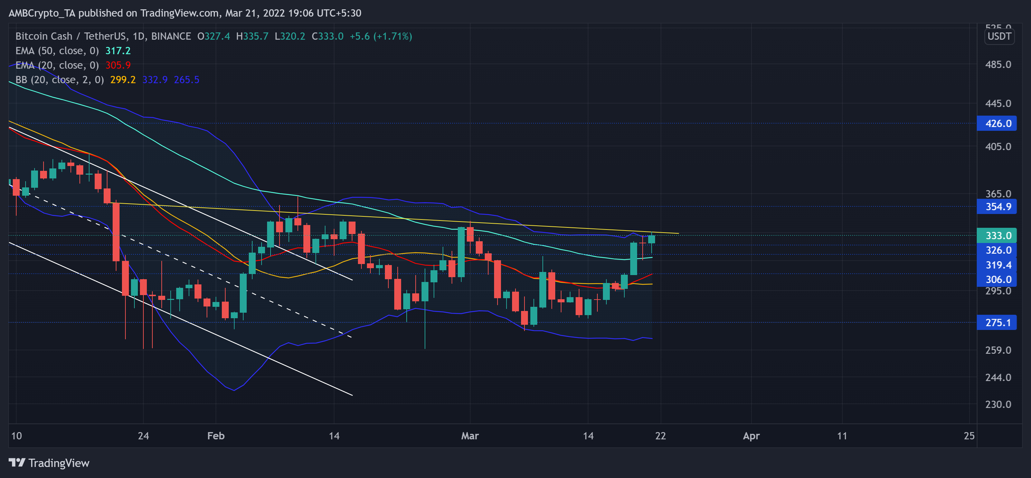Click the close value C333.0 in header

[x=328, y=36]
